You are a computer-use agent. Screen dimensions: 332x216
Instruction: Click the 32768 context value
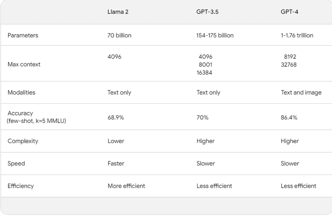click(x=288, y=65)
